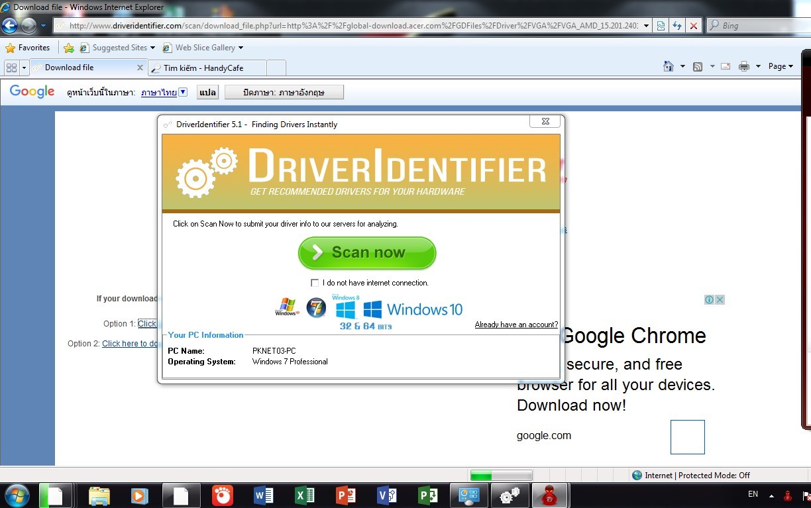The height and width of the screenshot is (508, 811).
Task: Open a new blank tab
Action: (276, 68)
